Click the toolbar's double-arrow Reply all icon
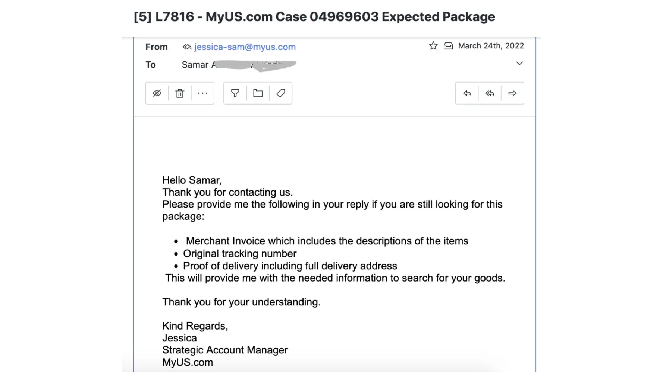This screenshot has width=663, height=372. [x=490, y=93]
